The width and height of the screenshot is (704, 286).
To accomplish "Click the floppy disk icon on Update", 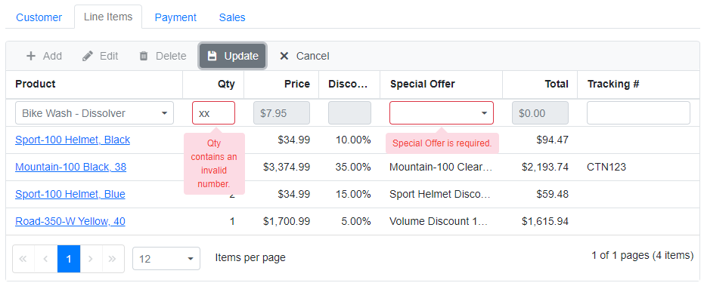I will click(x=212, y=56).
